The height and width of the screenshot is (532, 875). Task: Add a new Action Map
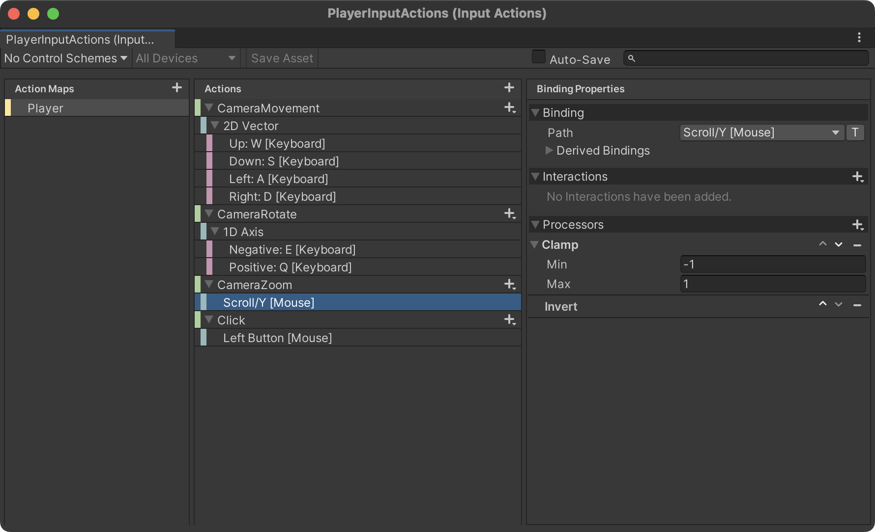[176, 88]
